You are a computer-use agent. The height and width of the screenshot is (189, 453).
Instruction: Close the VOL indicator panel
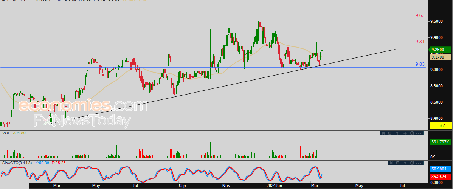pos(383,133)
